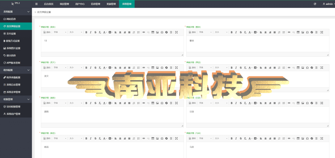Apply strikethrough in the 日语 editor
This screenshot has width=335, height=158.
(x=240, y=103)
